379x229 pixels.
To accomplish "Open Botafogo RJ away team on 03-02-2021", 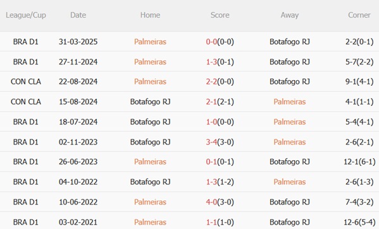I will click(290, 222).
